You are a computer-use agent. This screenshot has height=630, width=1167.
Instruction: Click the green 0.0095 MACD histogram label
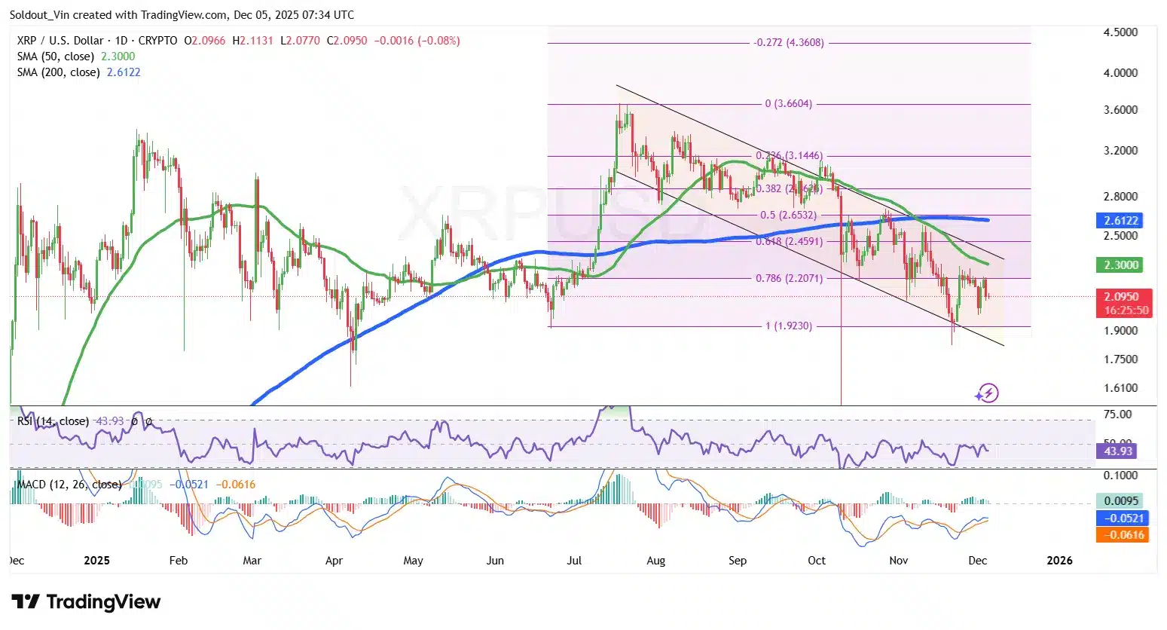tap(1122, 500)
